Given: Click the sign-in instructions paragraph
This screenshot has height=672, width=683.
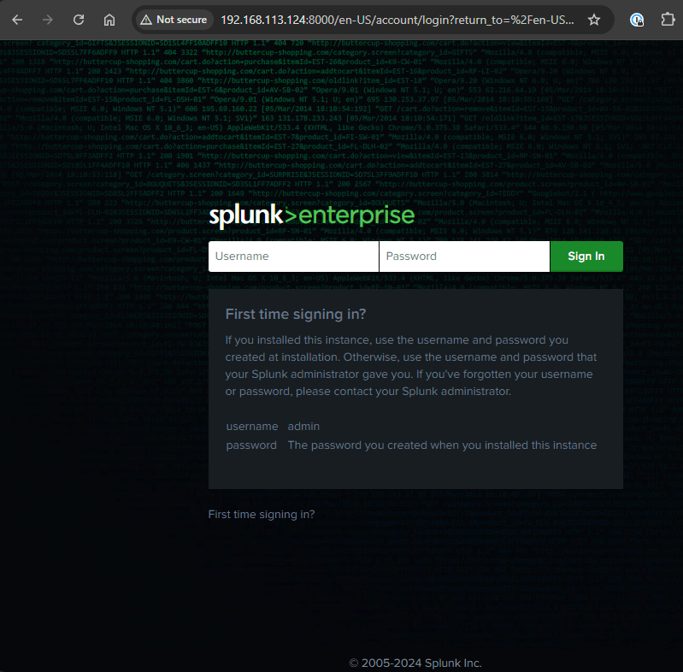Looking at the screenshot, I should tap(411, 366).
